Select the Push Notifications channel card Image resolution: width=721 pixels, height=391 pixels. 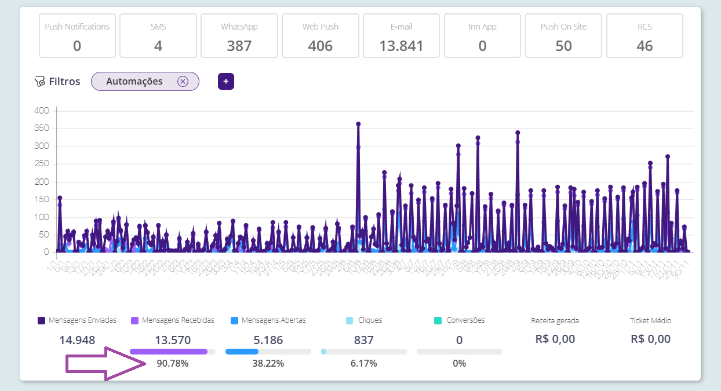(77, 36)
